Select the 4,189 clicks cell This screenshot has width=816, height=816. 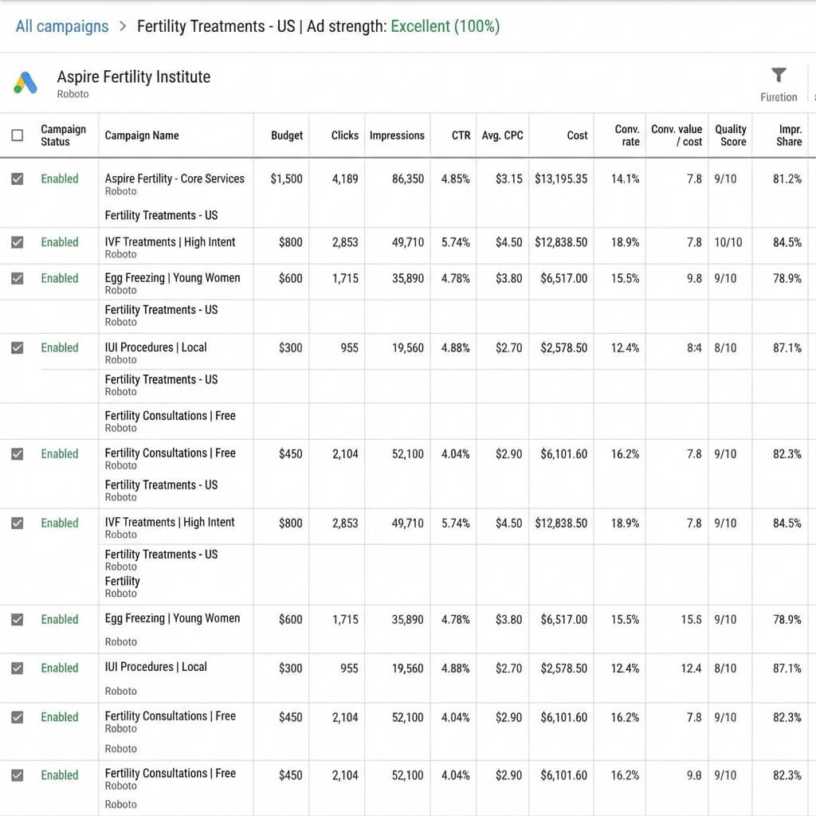click(345, 179)
